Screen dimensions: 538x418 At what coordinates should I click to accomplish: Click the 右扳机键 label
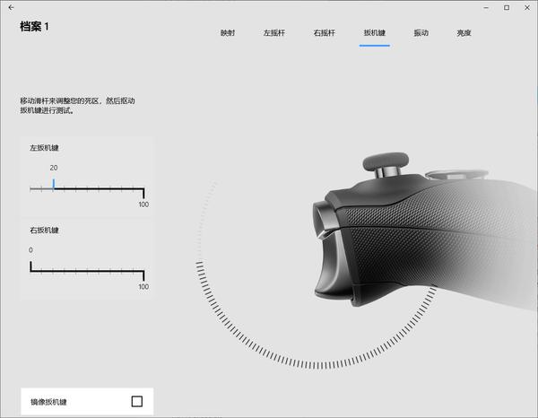click(x=44, y=231)
